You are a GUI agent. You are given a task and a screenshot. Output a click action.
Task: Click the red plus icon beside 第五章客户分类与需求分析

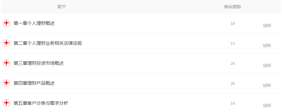tap(6, 103)
